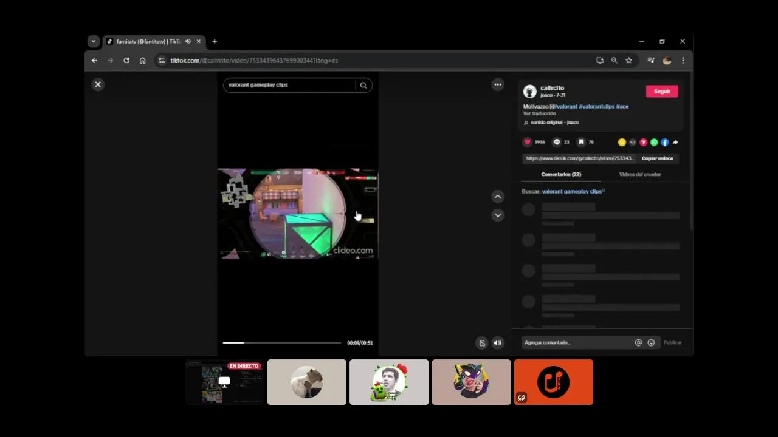778x437 pixels.
Task: Toggle the auto-scroll icon beside volume
Action: (482, 343)
